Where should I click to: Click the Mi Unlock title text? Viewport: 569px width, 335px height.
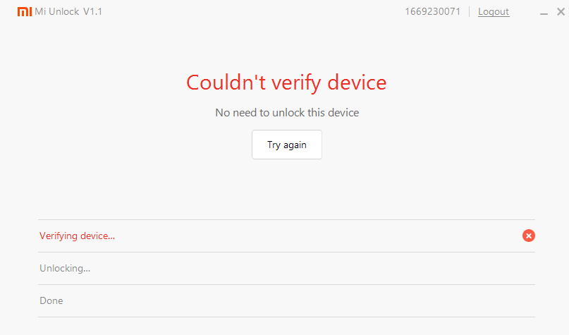click(x=57, y=12)
